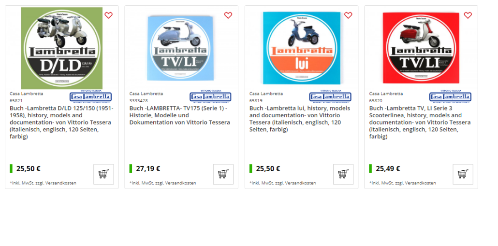Add the 25,50 € D/LD book to cart
498x246 pixels.
point(103,174)
